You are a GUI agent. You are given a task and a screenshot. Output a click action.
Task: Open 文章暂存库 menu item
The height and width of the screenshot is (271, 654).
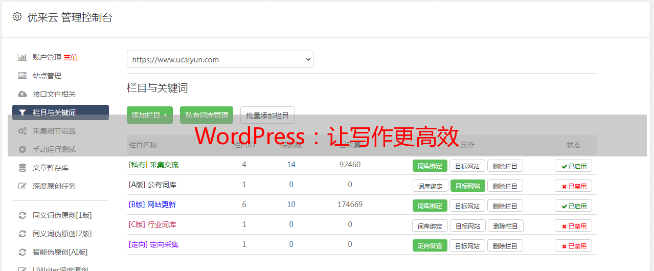[x=51, y=168]
